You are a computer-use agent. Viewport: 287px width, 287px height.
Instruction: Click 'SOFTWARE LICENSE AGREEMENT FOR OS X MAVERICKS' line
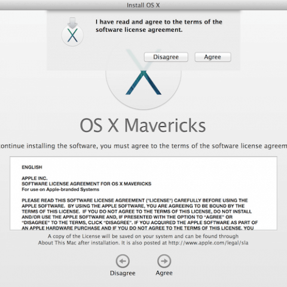pos(87,184)
